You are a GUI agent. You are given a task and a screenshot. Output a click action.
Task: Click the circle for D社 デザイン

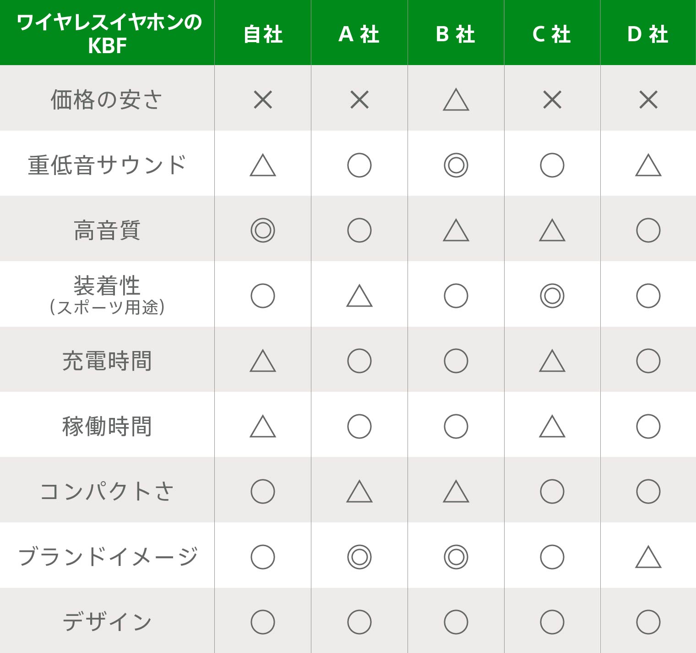point(648,622)
